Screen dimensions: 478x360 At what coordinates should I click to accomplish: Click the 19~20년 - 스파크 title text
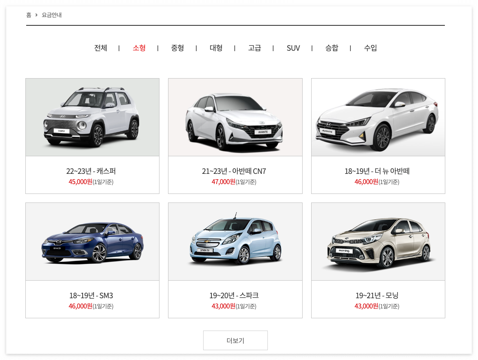(x=234, y=296)
